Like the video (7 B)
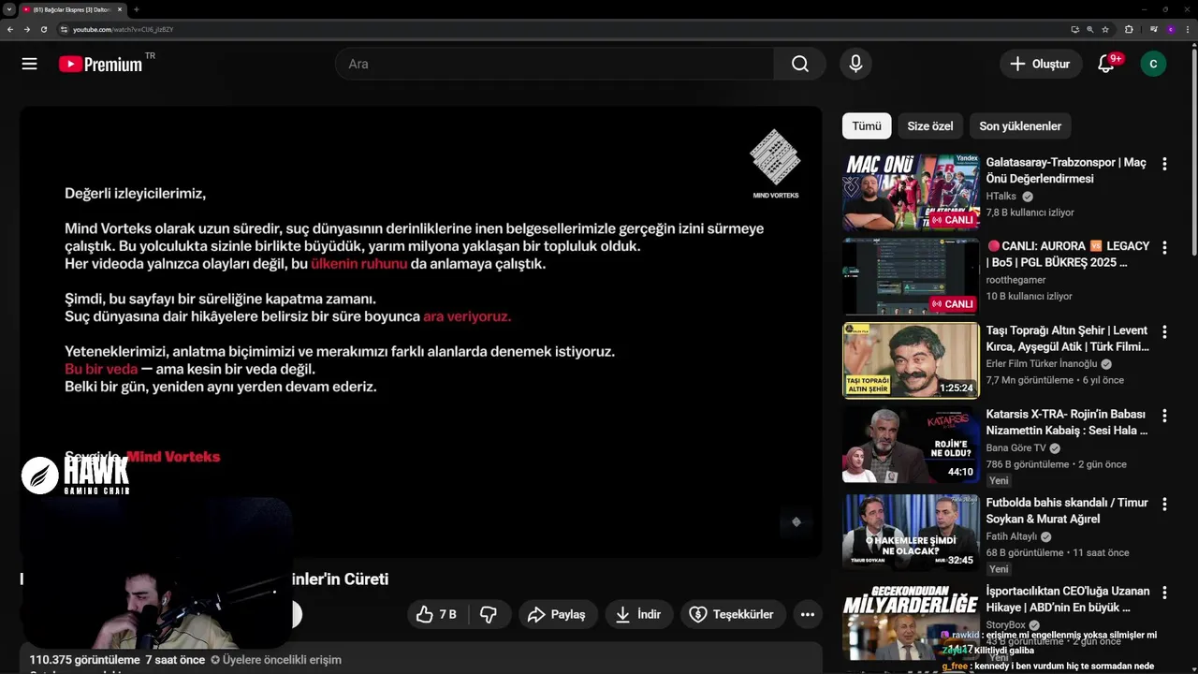The width and height of the screenshot is (1198, 674). click(435, 614)
